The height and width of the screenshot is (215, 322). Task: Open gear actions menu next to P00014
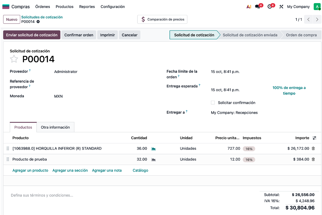point(38,22)
